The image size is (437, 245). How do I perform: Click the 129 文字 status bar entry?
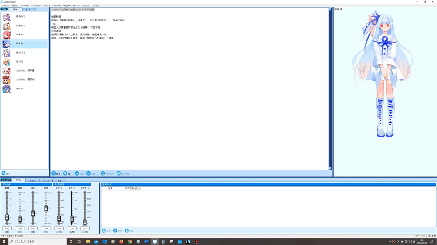click(x=432, y=236)
